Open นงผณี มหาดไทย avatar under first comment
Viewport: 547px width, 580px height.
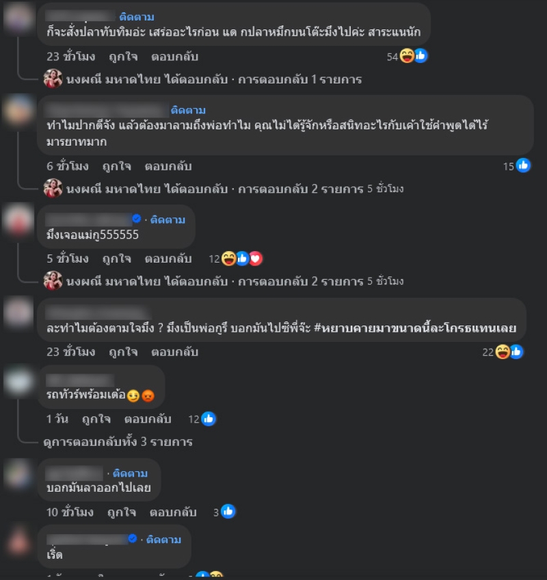53,79
